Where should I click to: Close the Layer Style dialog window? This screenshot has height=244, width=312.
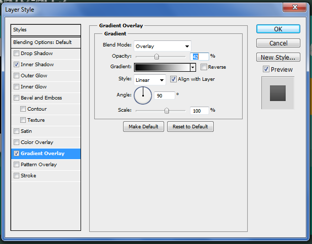click(x=297, y=7)
